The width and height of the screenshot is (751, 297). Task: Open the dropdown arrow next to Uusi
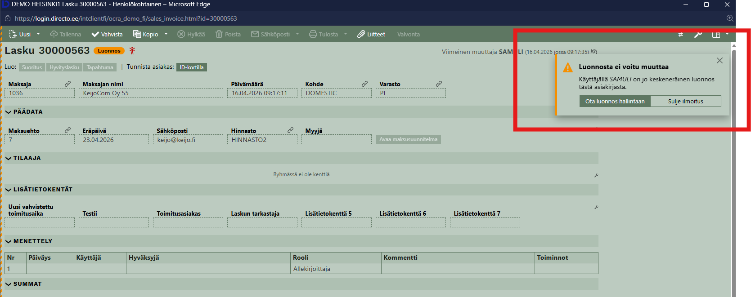tap(38, 34)
